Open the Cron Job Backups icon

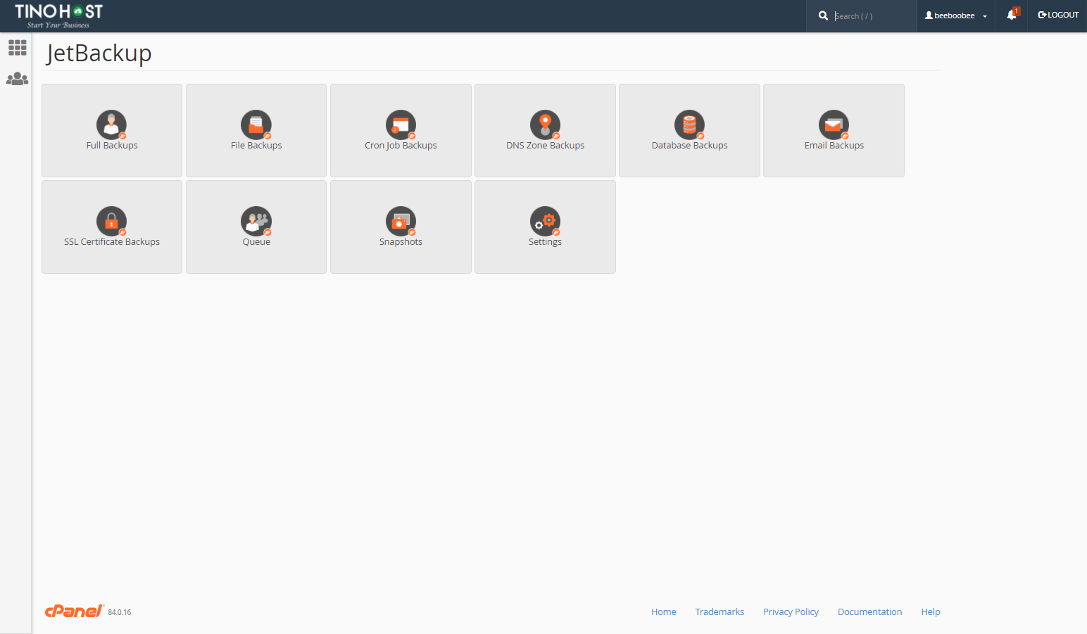tap(401, 125)
